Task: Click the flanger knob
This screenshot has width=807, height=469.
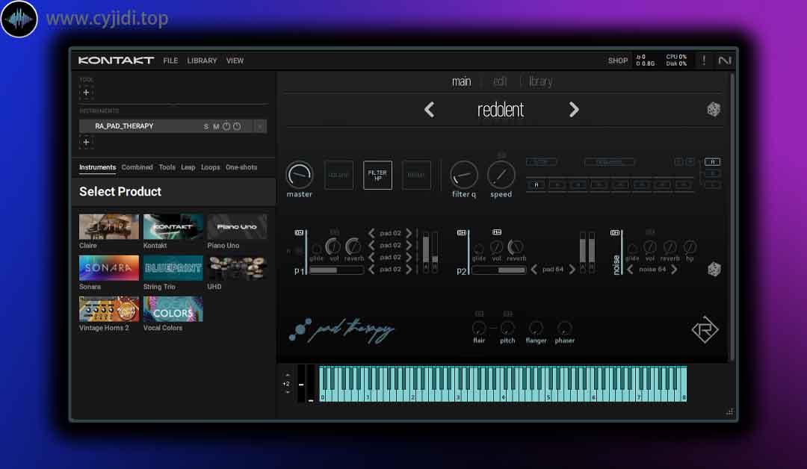Action: click(536, 328)
